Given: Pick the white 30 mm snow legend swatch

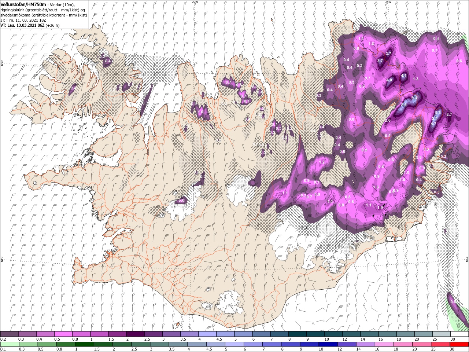Looking at the screenshot, I should tap(459, 334).
